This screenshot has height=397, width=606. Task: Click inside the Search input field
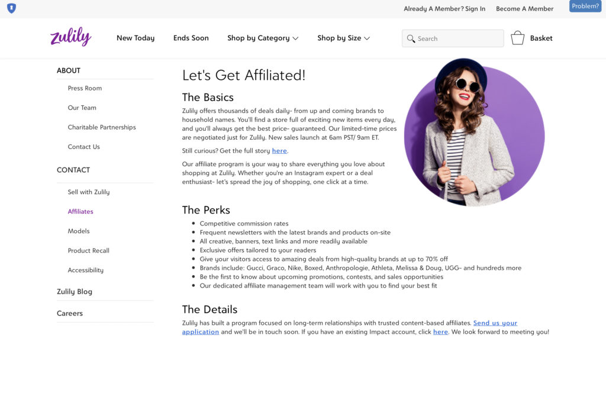click(457, 38)
